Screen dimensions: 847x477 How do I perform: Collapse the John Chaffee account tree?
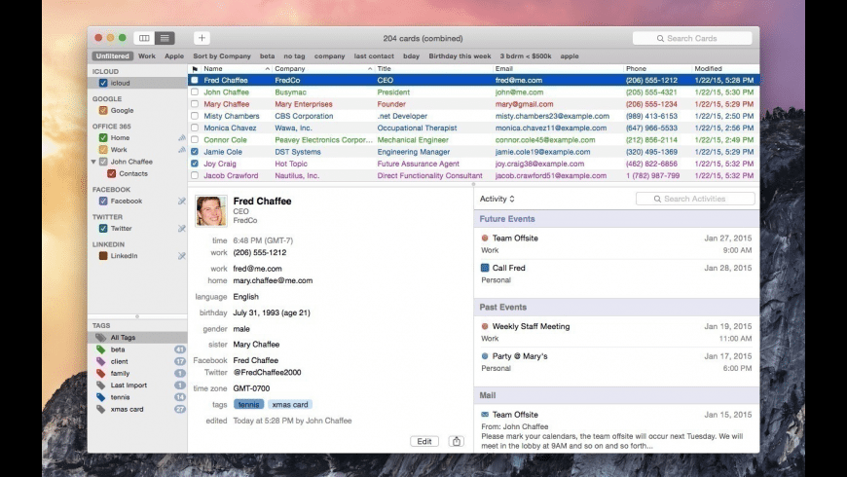click(x=93, y=162)
